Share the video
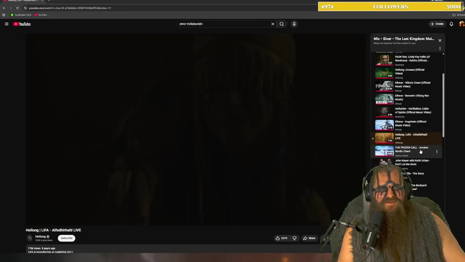Screen dimensions: 465x262 310,238
